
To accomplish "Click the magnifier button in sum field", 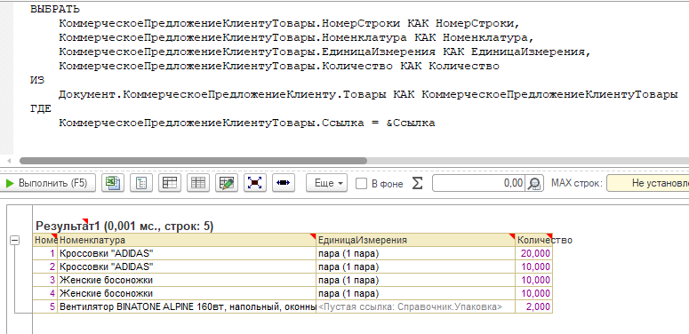I will click(534, 184).
